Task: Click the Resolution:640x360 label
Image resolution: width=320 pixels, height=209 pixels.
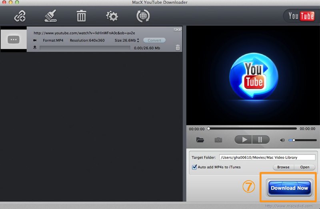Action: pyautogui.click(x=87, y=40)
